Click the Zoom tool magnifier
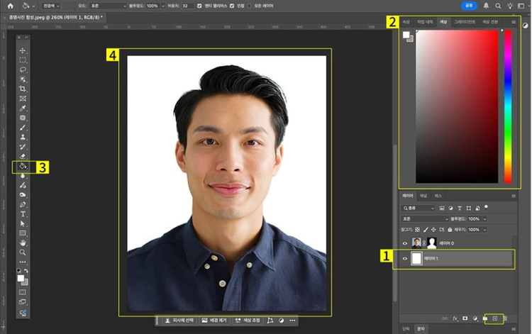Screen dimensions: 532x334 click(23, 252)
